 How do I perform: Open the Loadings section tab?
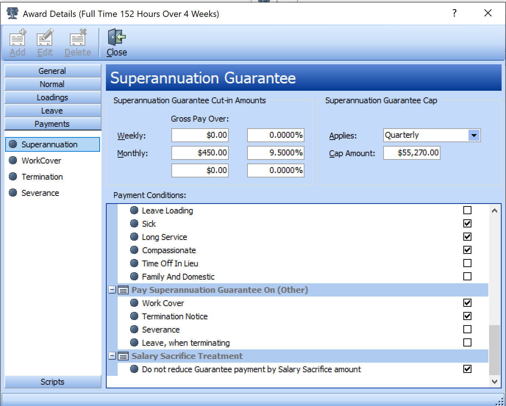pyautogui.click(x=53, y=97)
